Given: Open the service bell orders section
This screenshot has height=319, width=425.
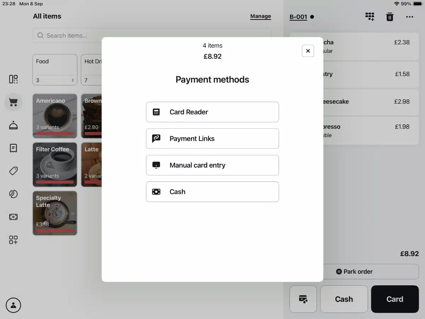Looking at the screenshot, I should pos(13,125).
